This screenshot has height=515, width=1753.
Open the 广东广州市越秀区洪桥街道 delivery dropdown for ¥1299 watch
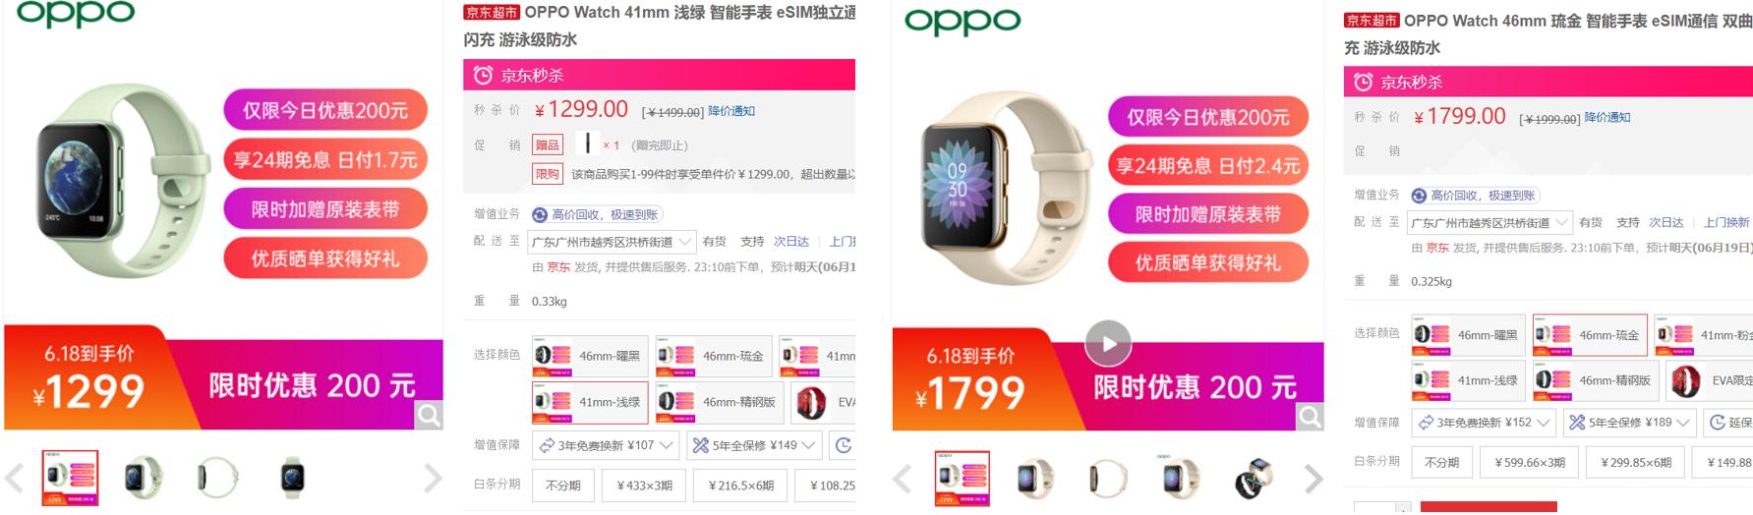tap(612, 242)
